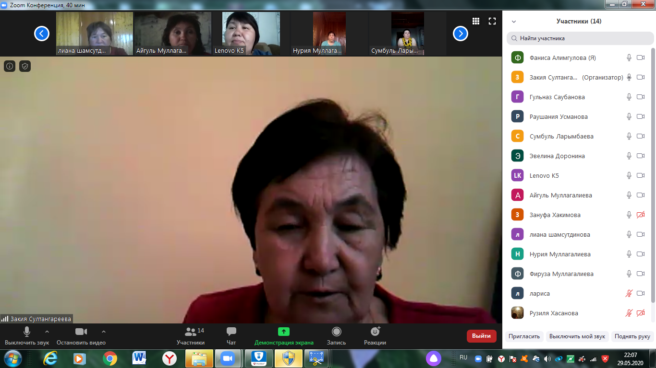Click the encryption shield icon
656x368 pixels.
(x=25, y=66)
